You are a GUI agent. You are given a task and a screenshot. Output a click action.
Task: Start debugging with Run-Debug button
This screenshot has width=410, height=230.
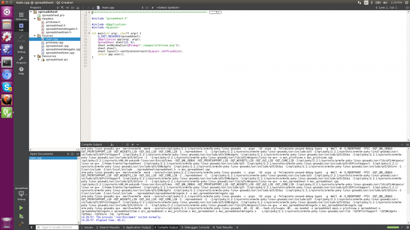tap(21, 216)
